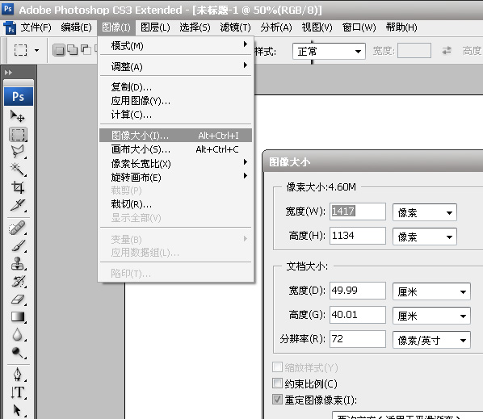Click the 宽度(W) field showing 1417
This screenshot has width=483, height=419.
click(x=358, y=212)
